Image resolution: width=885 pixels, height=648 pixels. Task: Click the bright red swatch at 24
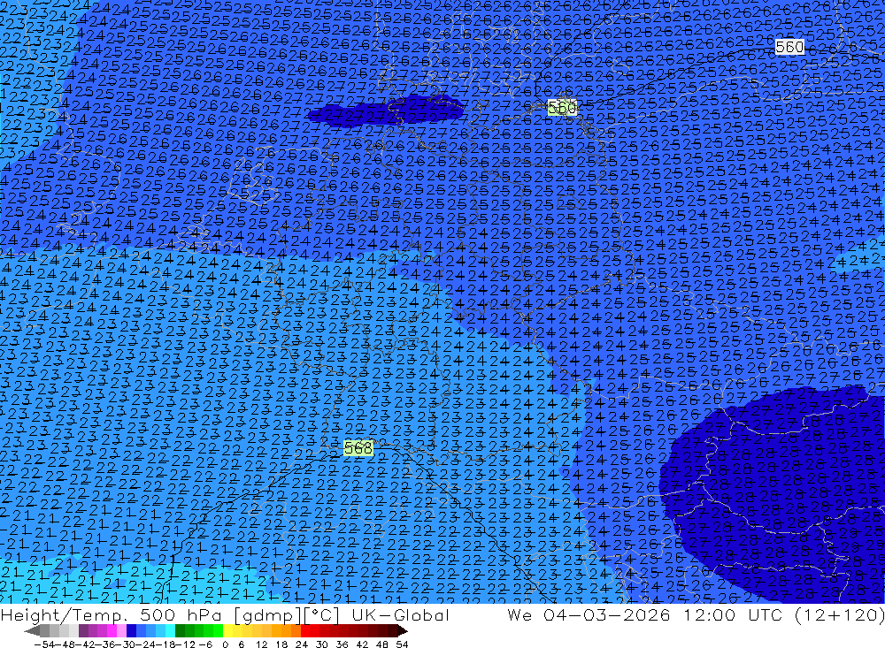[x=305, y=631]
